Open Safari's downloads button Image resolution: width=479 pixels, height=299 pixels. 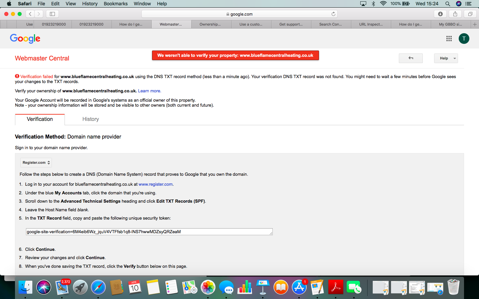[440, 14]
